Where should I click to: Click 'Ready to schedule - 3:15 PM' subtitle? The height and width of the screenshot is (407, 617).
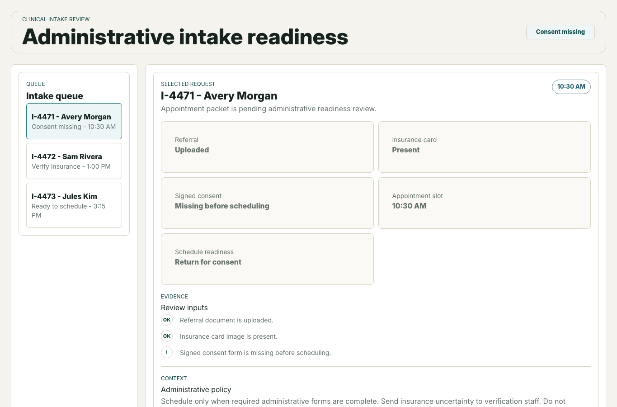(x=68, y=211)
